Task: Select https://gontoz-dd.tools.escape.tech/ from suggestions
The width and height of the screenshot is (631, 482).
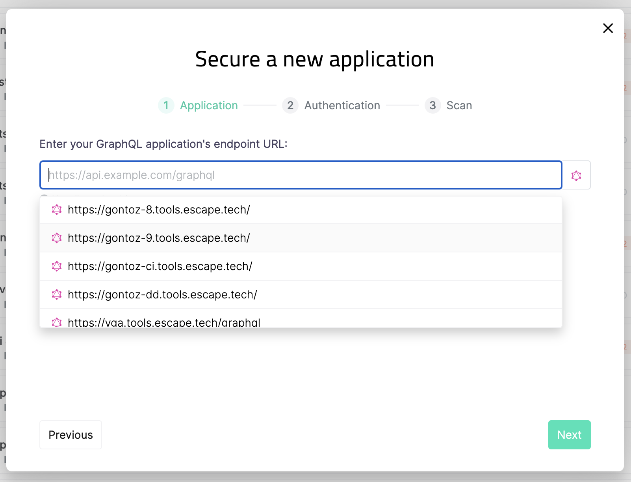Action: [x=162, y=294]
